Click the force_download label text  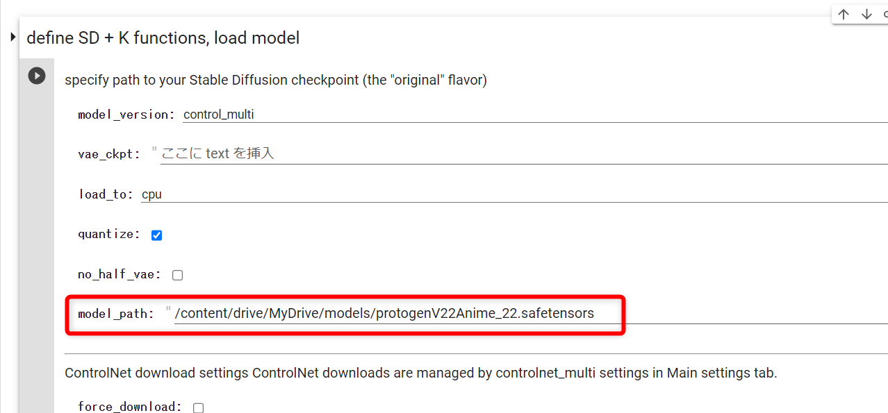coord(130,407)
